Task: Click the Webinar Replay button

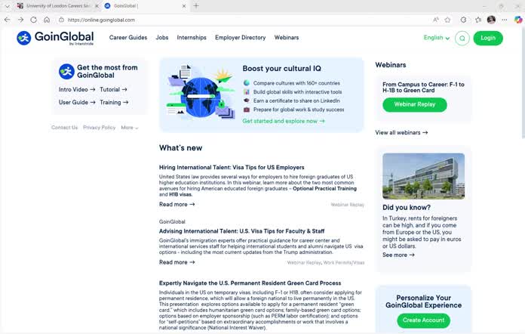Action: 415,104
